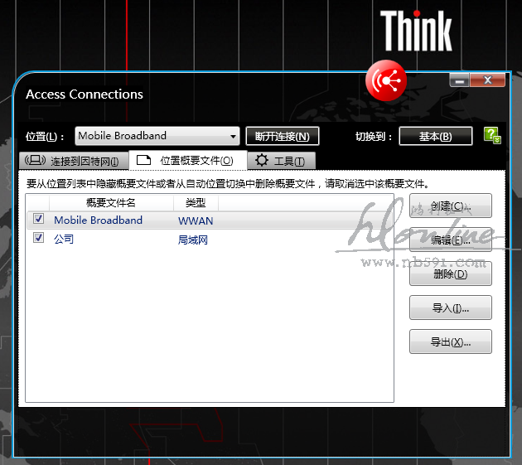Click the sun-shaped icon on the 工具 tab
Image resolution: width=522 pixels, height=465 pixels.
[x=262, y=160]
